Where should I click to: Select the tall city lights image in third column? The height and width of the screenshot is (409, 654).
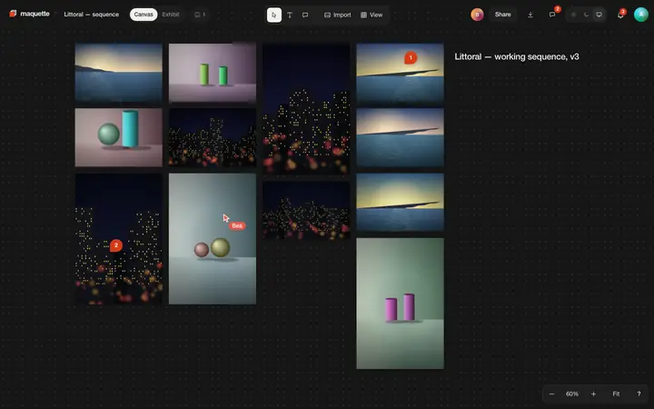pos(306,109)
